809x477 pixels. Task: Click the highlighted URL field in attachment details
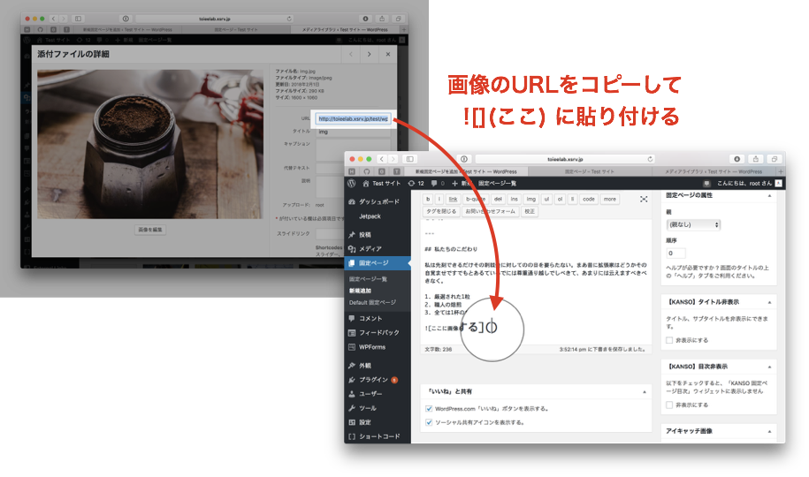click(353, 118)
